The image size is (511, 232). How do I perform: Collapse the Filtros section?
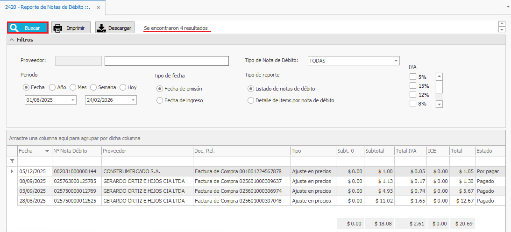click(12, 40)
